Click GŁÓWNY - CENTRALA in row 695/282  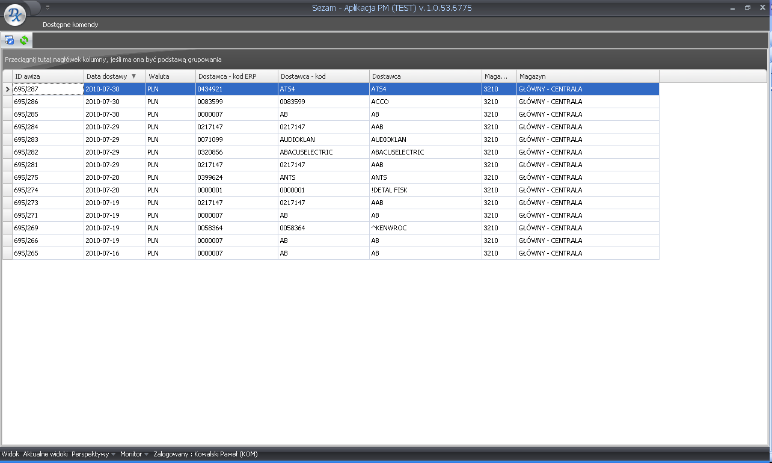coord(588,152)
